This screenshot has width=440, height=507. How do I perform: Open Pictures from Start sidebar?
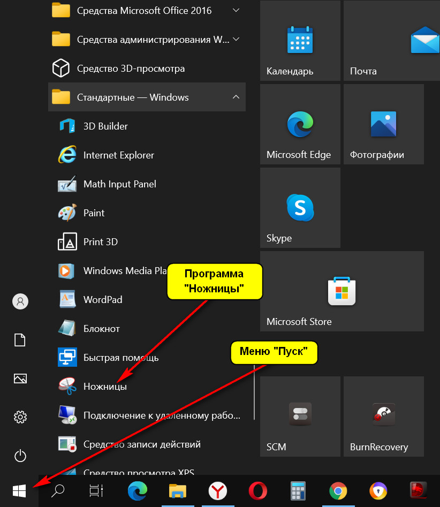(20, 379)
